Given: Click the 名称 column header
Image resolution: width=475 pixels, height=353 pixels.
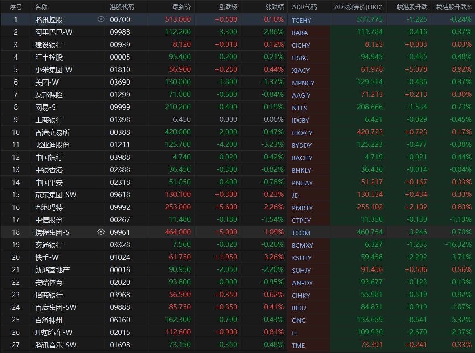Looking at the screenshot, I should coord(41,7).
